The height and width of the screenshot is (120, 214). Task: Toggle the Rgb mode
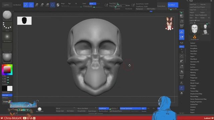click(x=69, y=4)
